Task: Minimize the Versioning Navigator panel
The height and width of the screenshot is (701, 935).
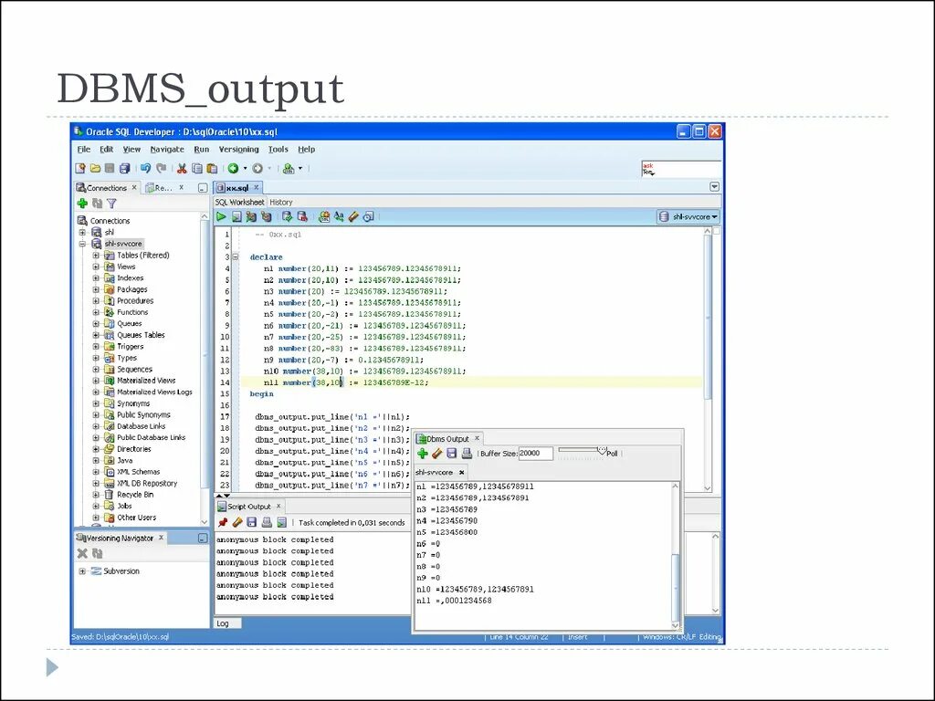Action: tap(203, 539)
